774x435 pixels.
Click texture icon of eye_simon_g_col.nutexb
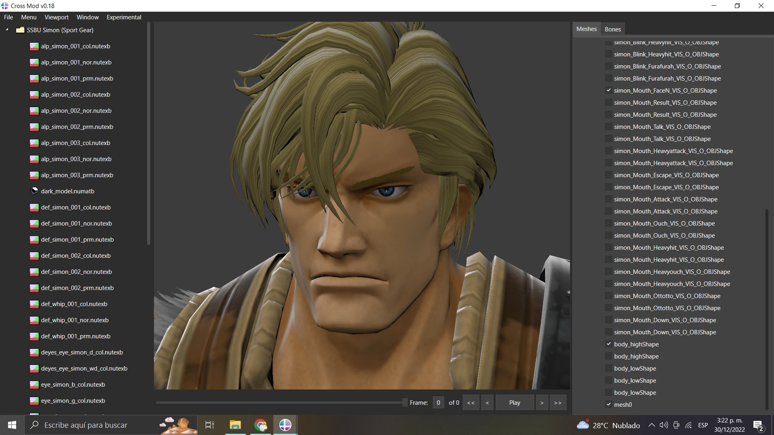coord(34,401)
